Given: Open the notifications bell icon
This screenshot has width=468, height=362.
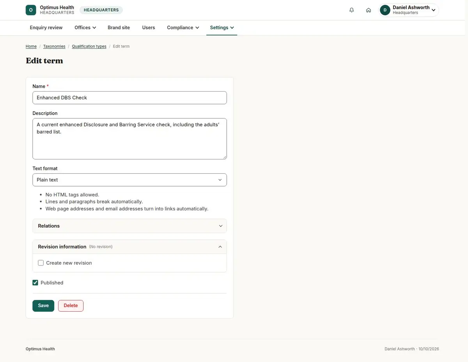Looking at the screenshot, I should 352,10.
